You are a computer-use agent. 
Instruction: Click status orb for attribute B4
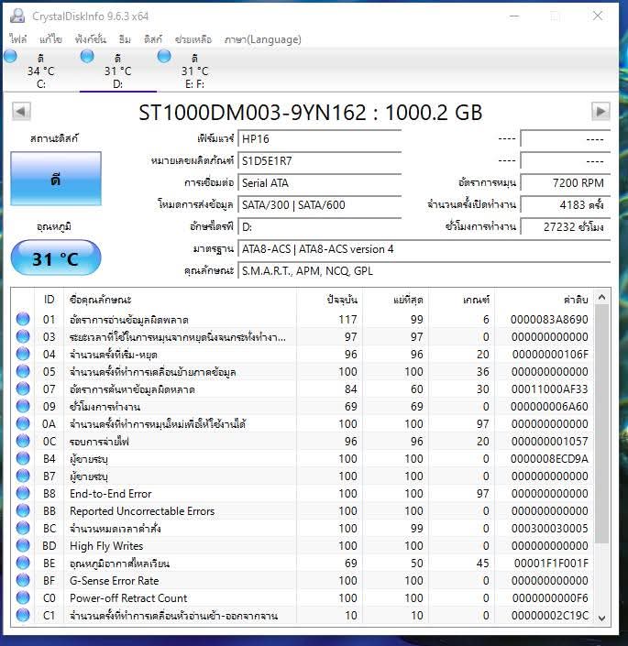pos(23,458)
